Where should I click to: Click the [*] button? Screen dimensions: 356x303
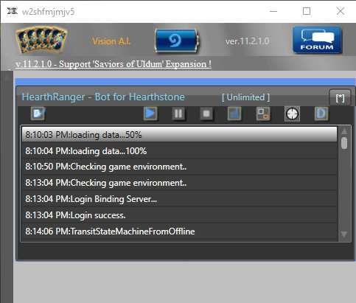pos(340,98)
